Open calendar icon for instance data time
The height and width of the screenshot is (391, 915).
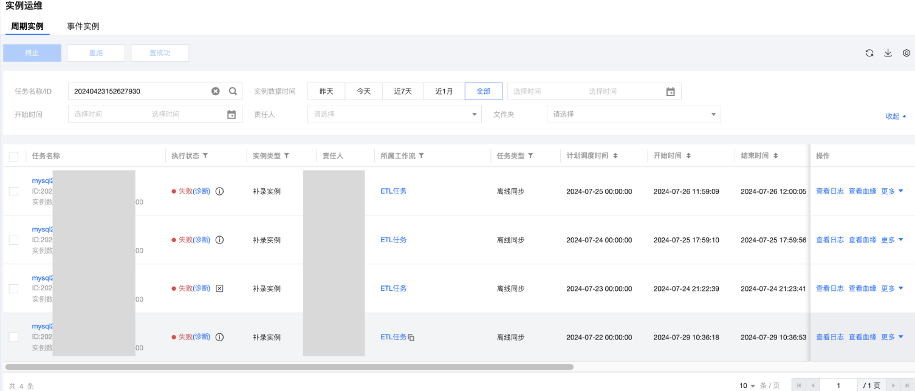click(670, 92)
